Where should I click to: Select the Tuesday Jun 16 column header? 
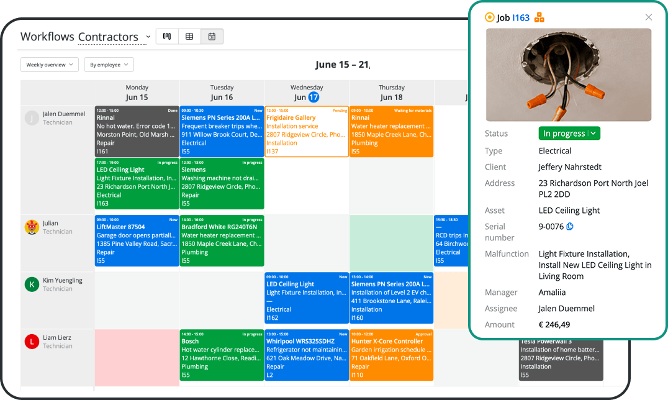tap(222, 93)
